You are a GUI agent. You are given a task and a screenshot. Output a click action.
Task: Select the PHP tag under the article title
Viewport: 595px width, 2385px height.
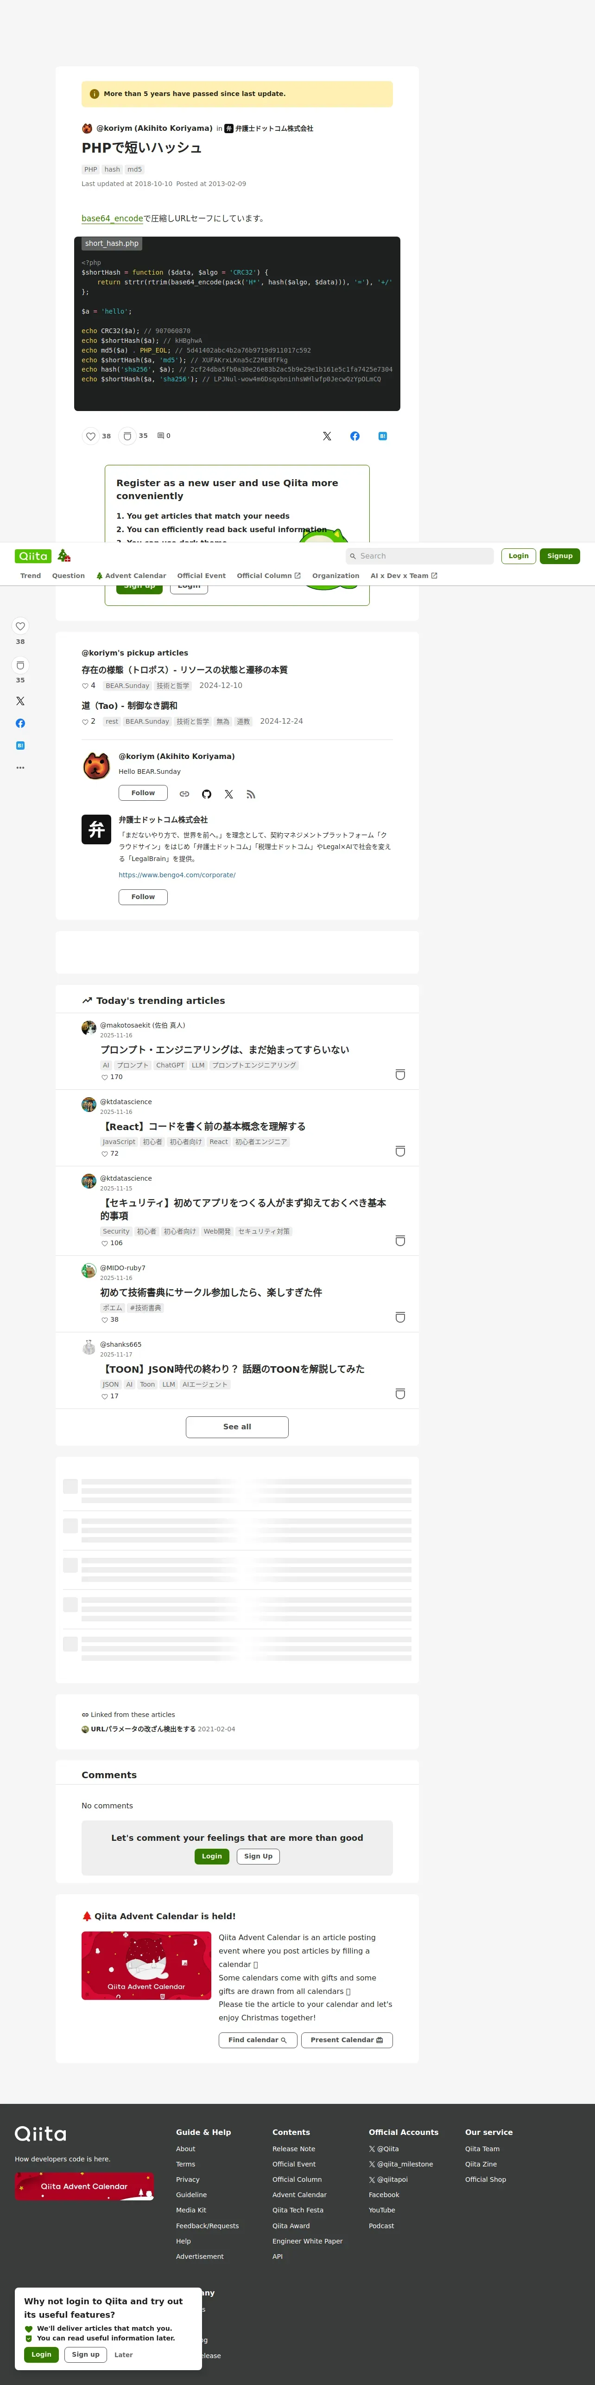[x=91, y=169]
